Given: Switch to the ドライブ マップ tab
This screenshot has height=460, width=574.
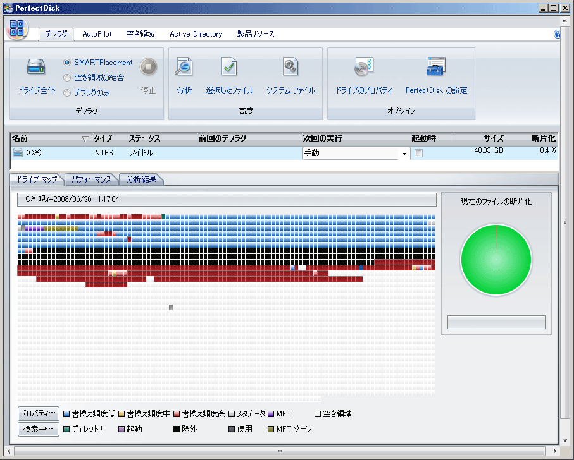Looking at the screenshot, I should coord(37,179).
